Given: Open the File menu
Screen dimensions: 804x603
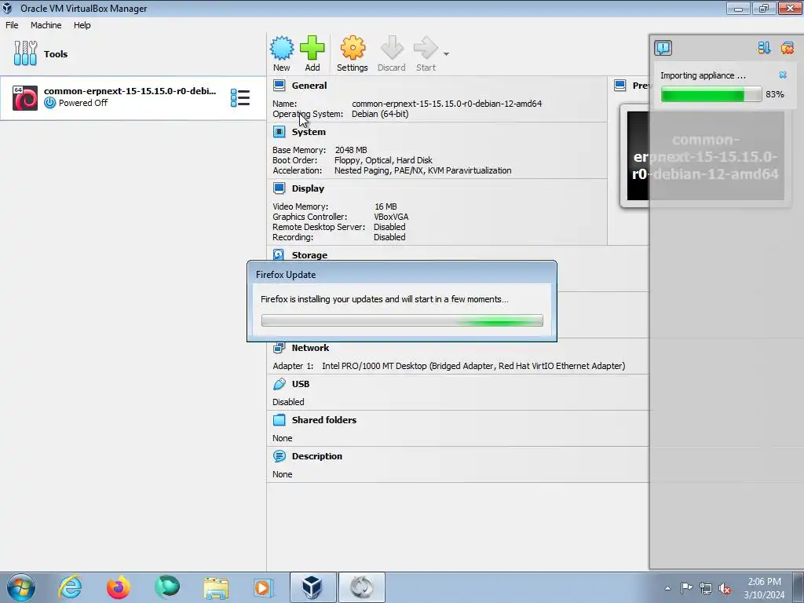Looking at the screenshot, I should [x=12, y=25].
